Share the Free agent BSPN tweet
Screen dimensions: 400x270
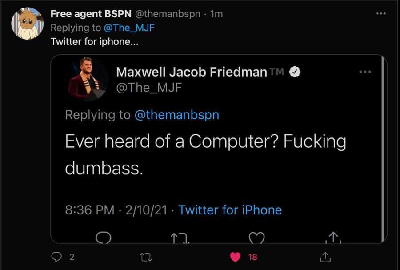click(325, 257)
